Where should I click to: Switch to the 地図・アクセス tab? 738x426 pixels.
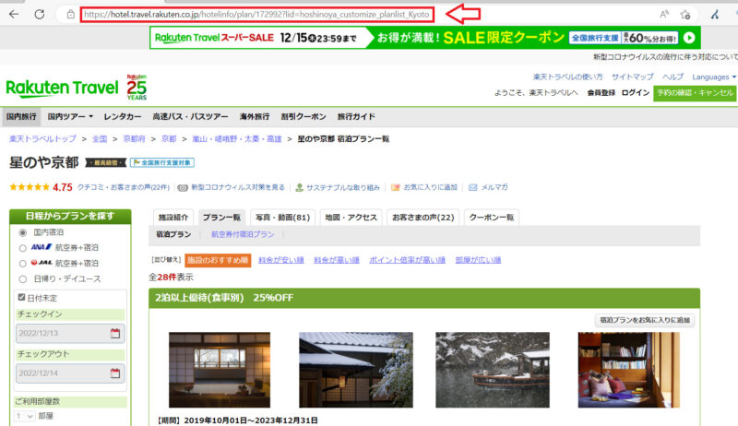pos(350,218)
